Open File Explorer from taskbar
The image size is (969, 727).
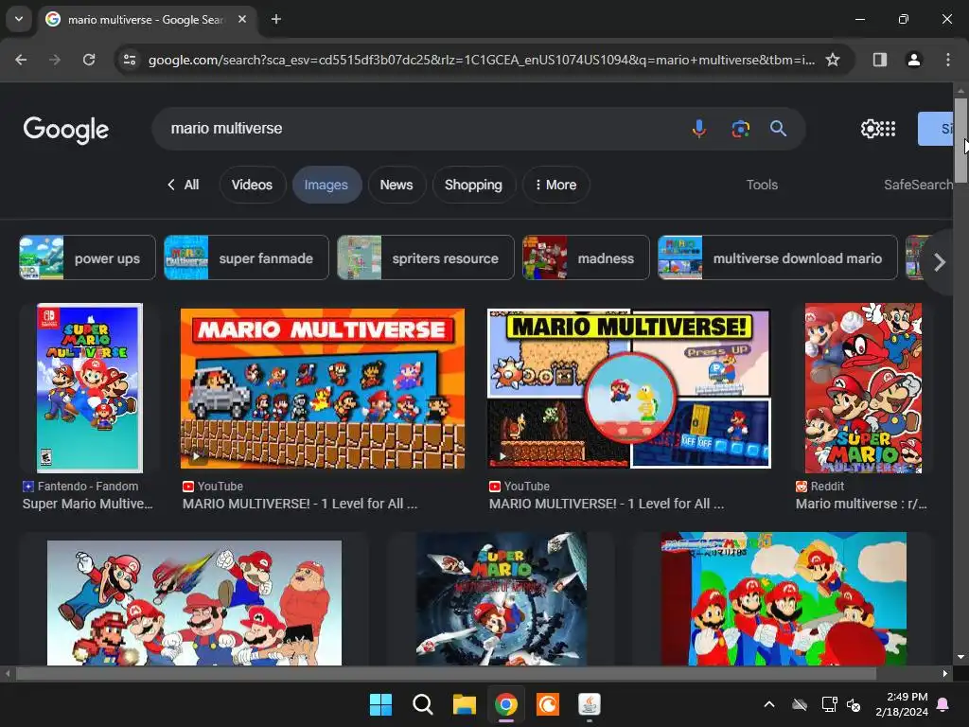(464, 704)
